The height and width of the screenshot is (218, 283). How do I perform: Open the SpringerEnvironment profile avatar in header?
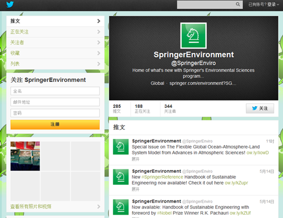pos(194,36)
